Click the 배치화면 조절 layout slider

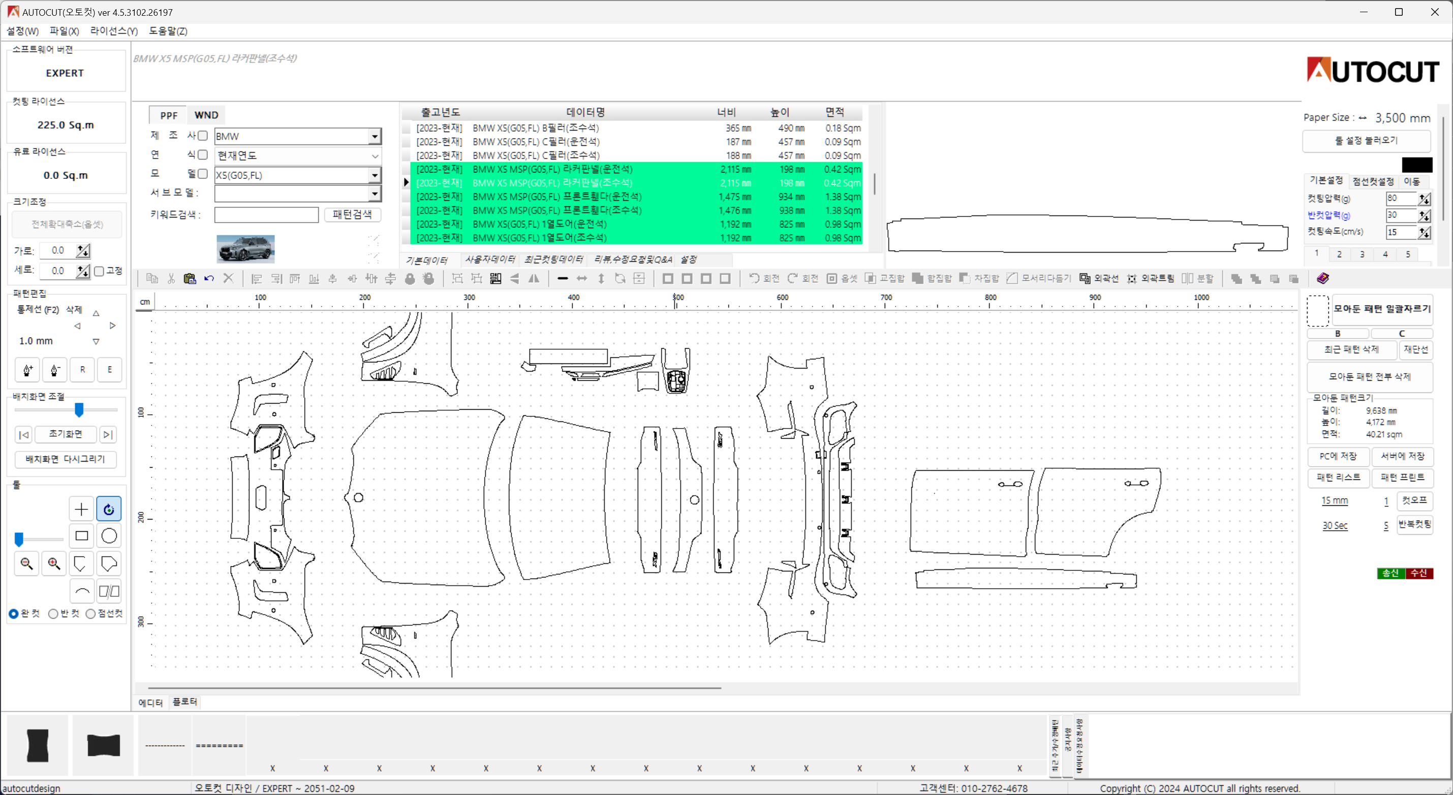coord(79,410)
